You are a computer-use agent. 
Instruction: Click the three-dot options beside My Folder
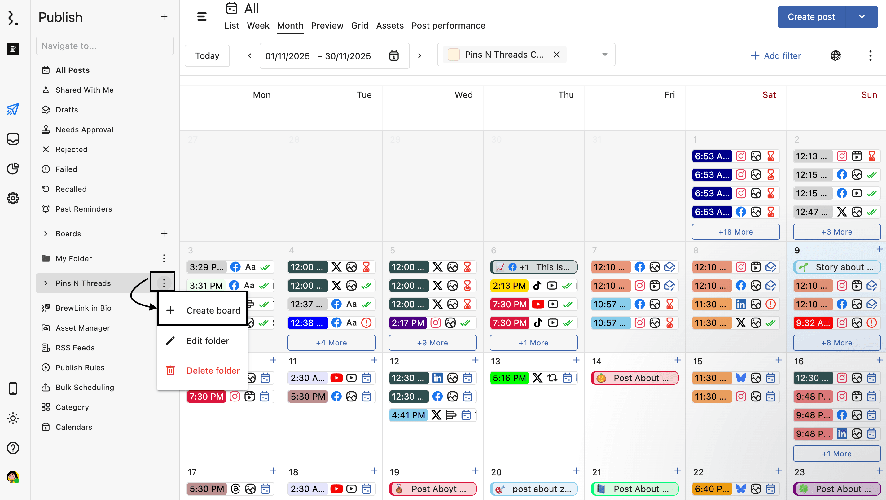[x=164, y=258]
